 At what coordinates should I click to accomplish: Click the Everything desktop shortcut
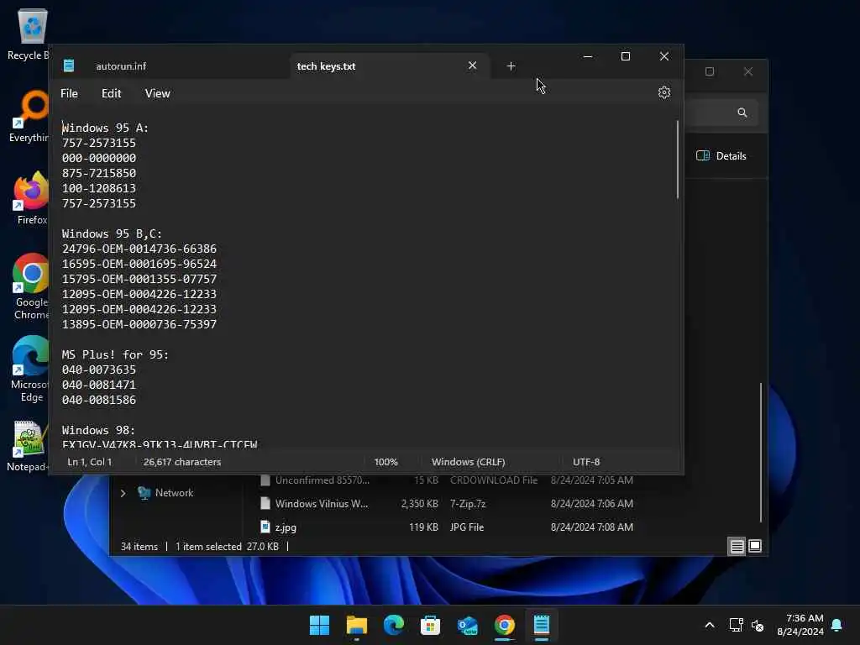pos(30,117)
